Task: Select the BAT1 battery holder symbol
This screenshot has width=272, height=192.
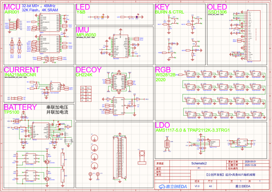Action: (x=62, y=160)
